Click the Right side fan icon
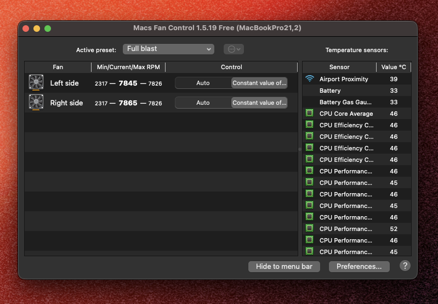 tap(36, 103)
